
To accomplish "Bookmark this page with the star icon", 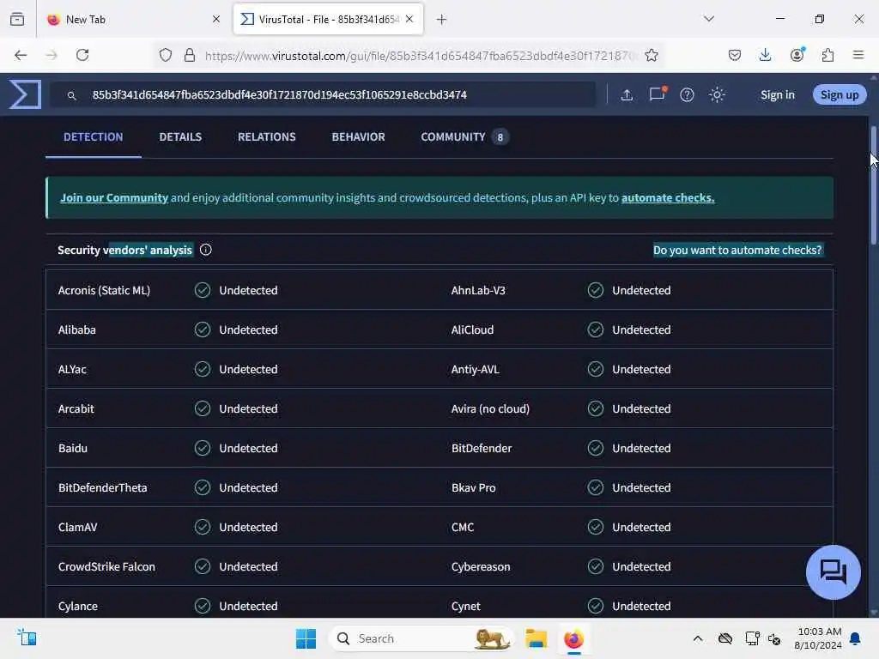I will click(x=652, y=55).
